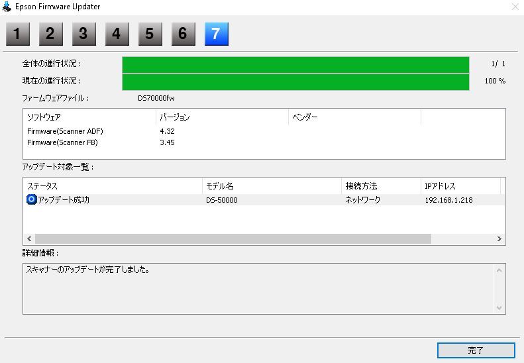Click the DS-50000 model name cell

coord(222,200)
